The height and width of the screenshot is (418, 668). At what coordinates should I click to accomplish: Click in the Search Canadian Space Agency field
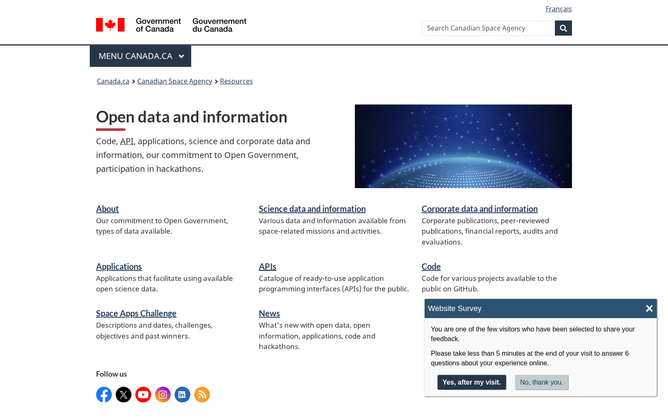(x=488, y=28)
